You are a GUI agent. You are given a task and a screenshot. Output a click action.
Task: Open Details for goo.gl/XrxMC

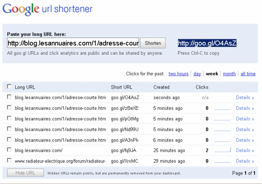pos(245,161)
